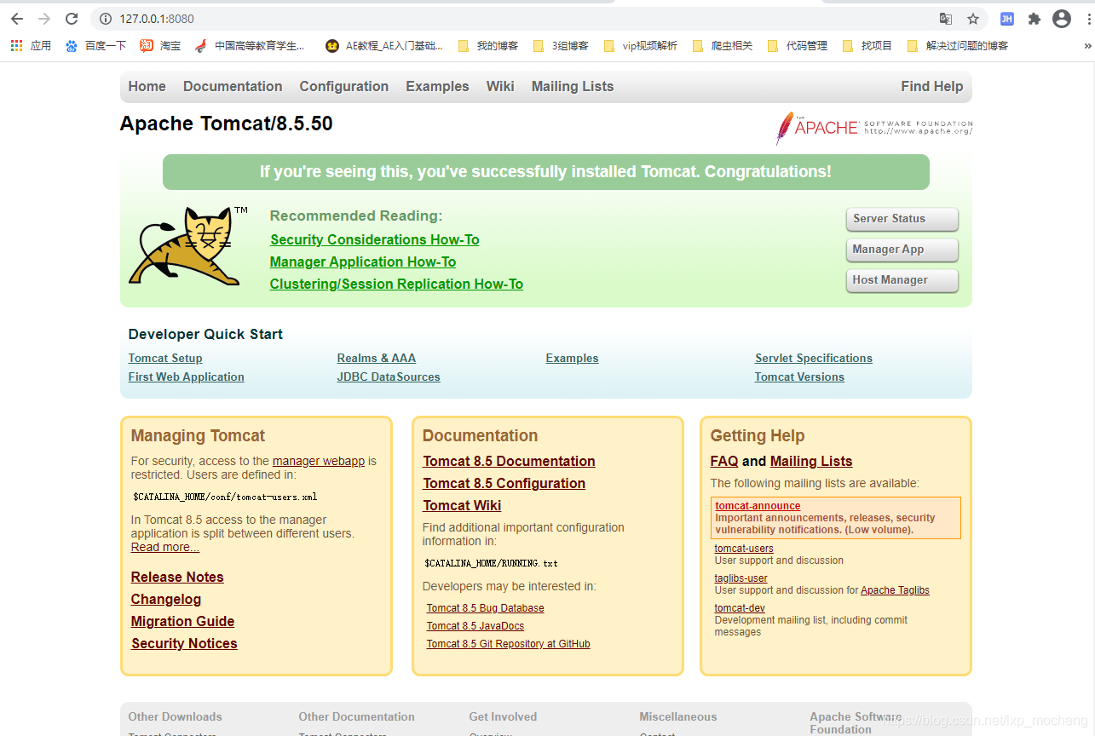Open the 淘宝 bookmark

tap(160, 46)
